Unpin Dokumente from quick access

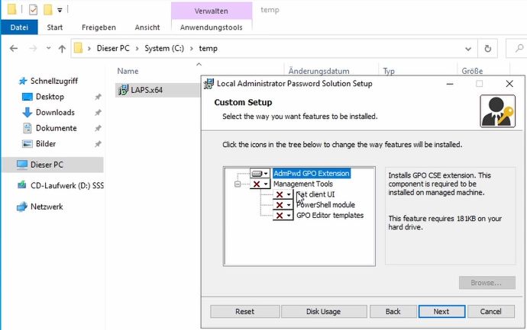coord(98,128)
